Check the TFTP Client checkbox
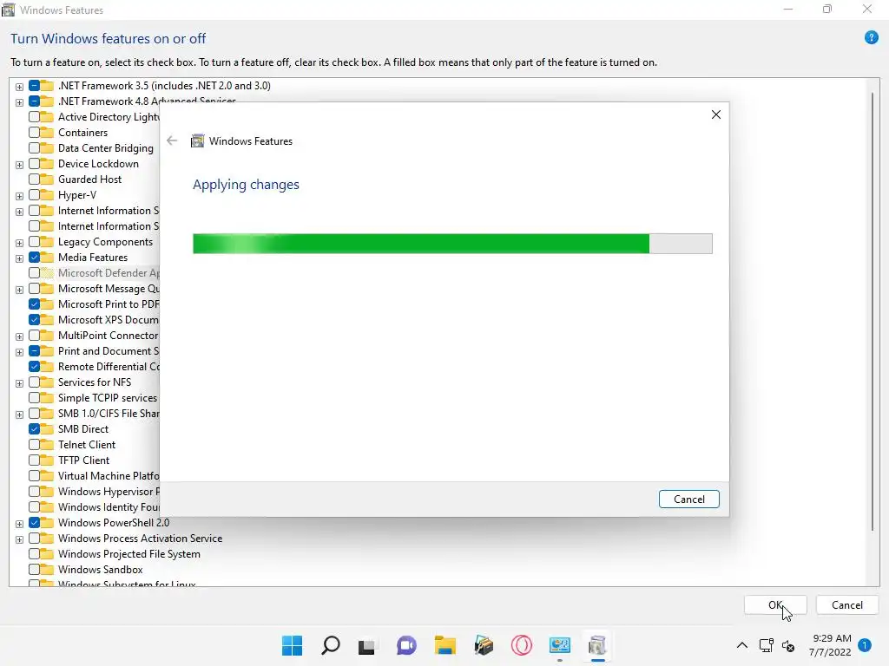889x666 pixels. pos(34,460)
